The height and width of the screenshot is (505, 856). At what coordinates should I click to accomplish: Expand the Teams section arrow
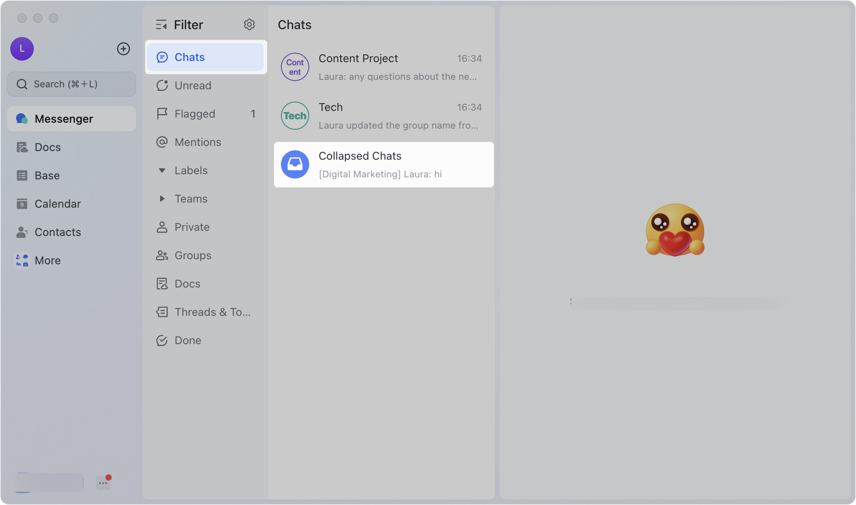162,199
